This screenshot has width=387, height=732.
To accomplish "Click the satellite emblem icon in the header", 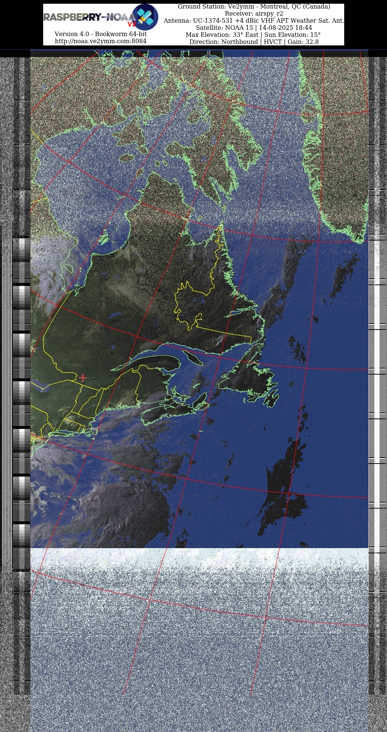I will coord(145,17).
